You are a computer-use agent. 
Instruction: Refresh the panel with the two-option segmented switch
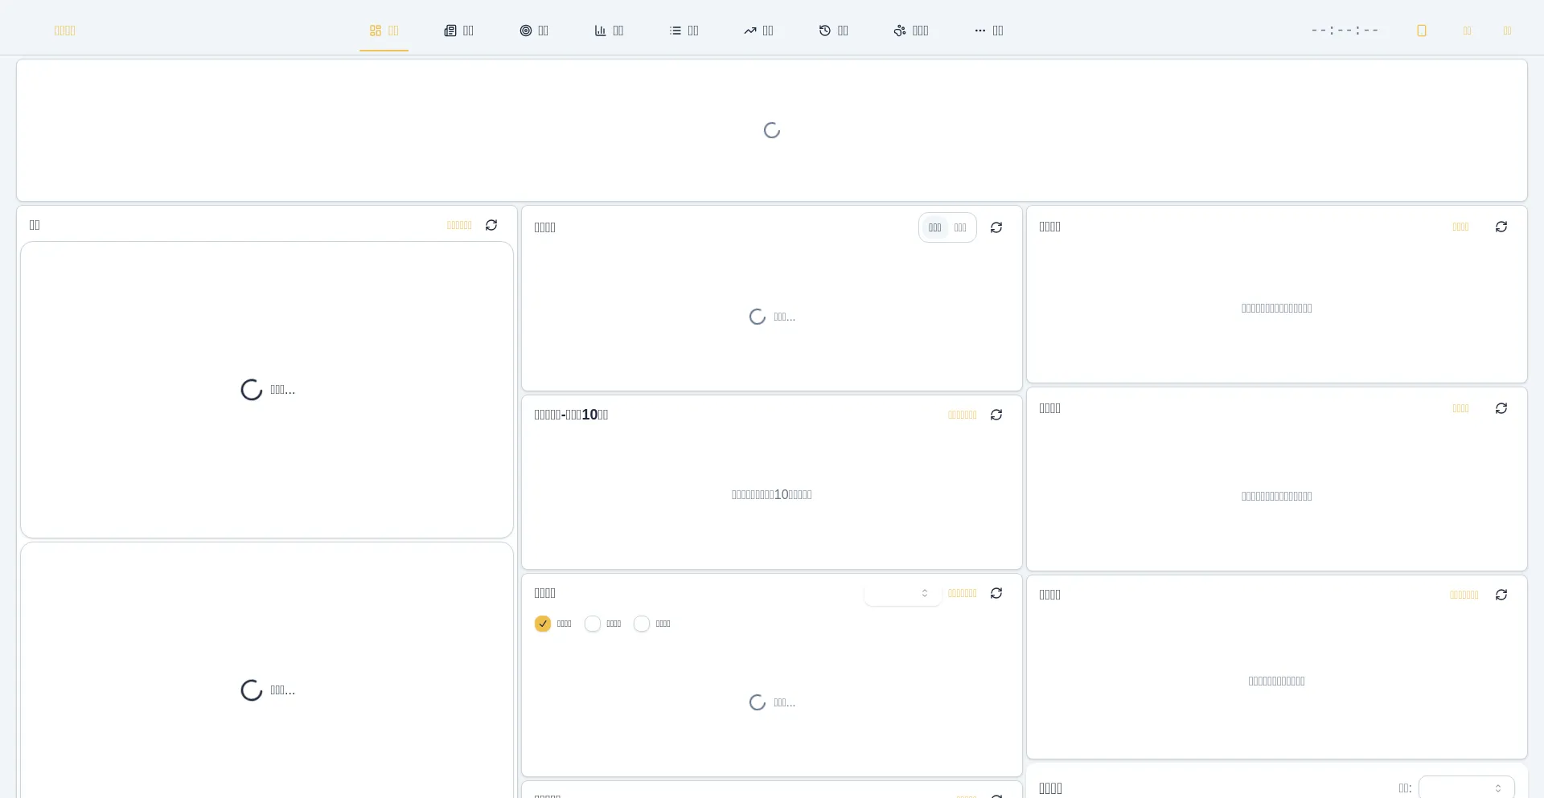point(996,227)
